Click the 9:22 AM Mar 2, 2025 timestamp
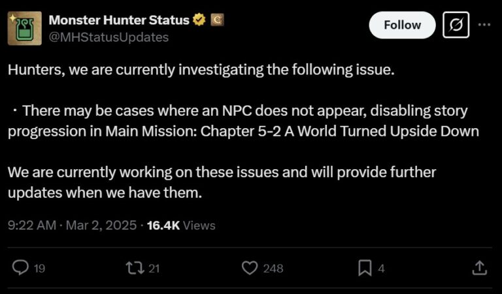 tap(72, 225)
